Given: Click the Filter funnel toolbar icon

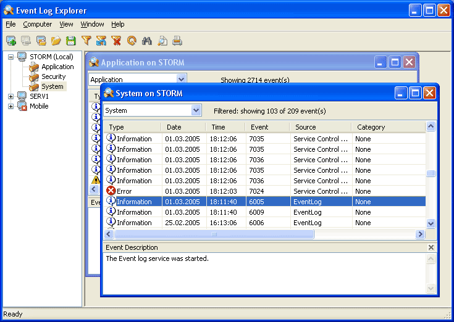Looking at the screenshot, I should [86, 41].
